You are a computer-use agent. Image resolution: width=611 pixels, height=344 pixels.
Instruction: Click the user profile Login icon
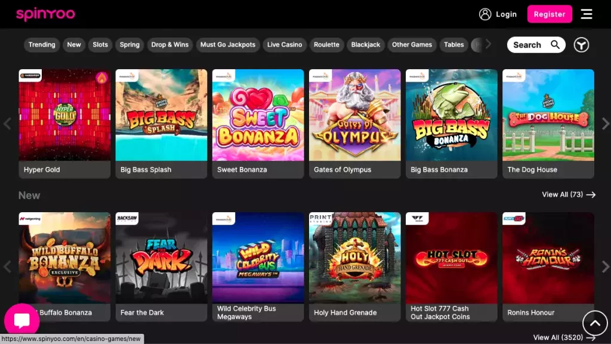click(x=485, y=14)
